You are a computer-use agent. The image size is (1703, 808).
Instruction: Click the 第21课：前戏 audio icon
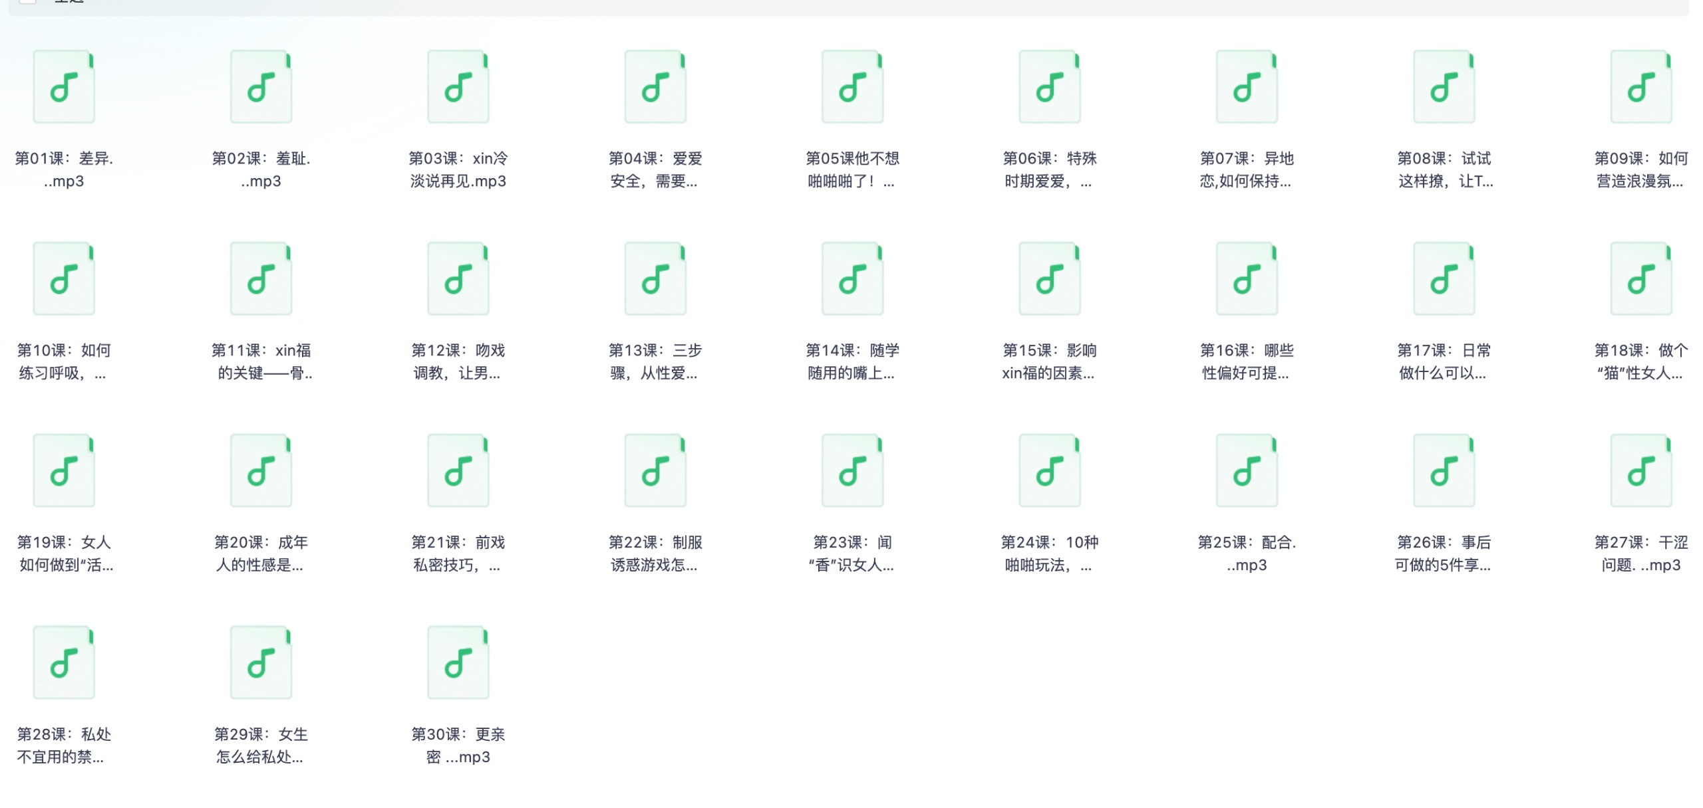coord(458,470)
